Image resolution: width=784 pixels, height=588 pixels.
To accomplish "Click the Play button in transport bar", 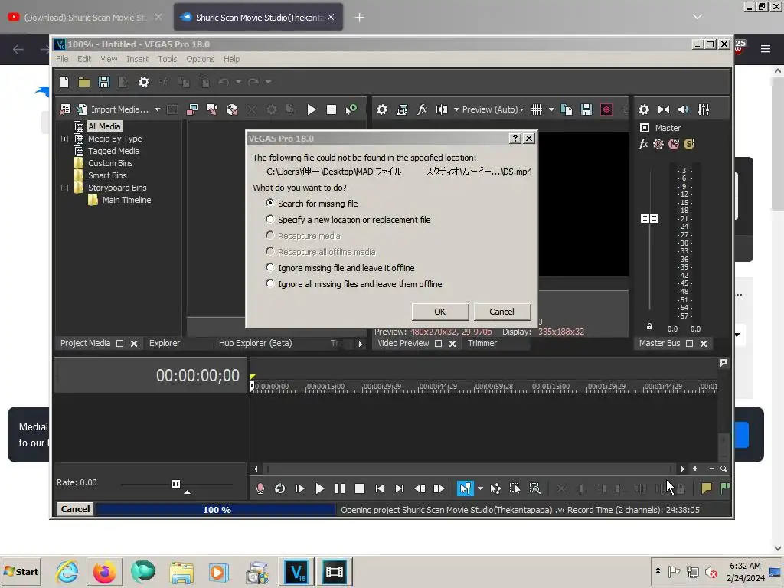I will (320, 488).
